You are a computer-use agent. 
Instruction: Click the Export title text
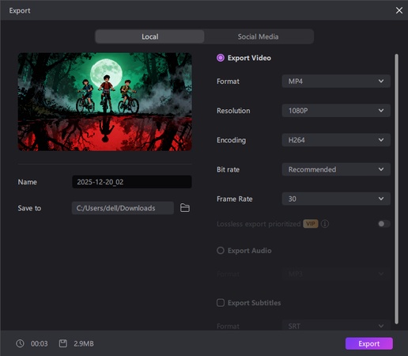20,10
